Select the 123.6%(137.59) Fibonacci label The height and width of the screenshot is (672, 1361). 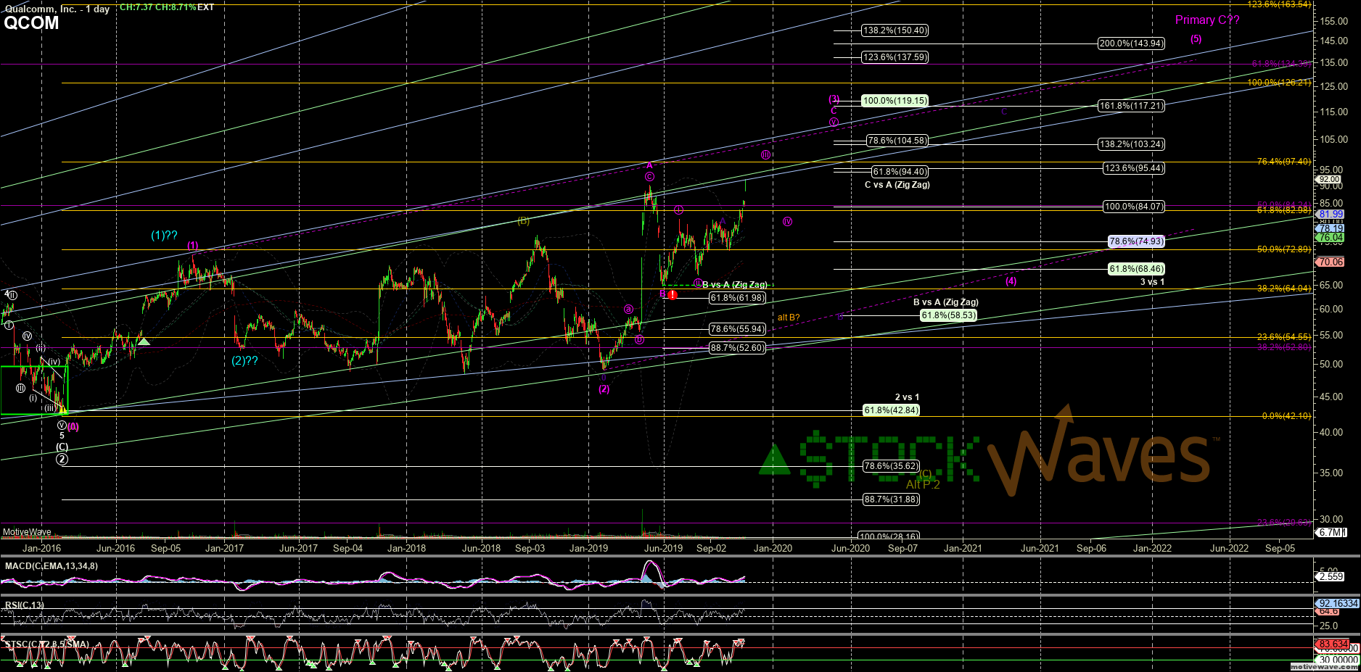pos(895,57)
